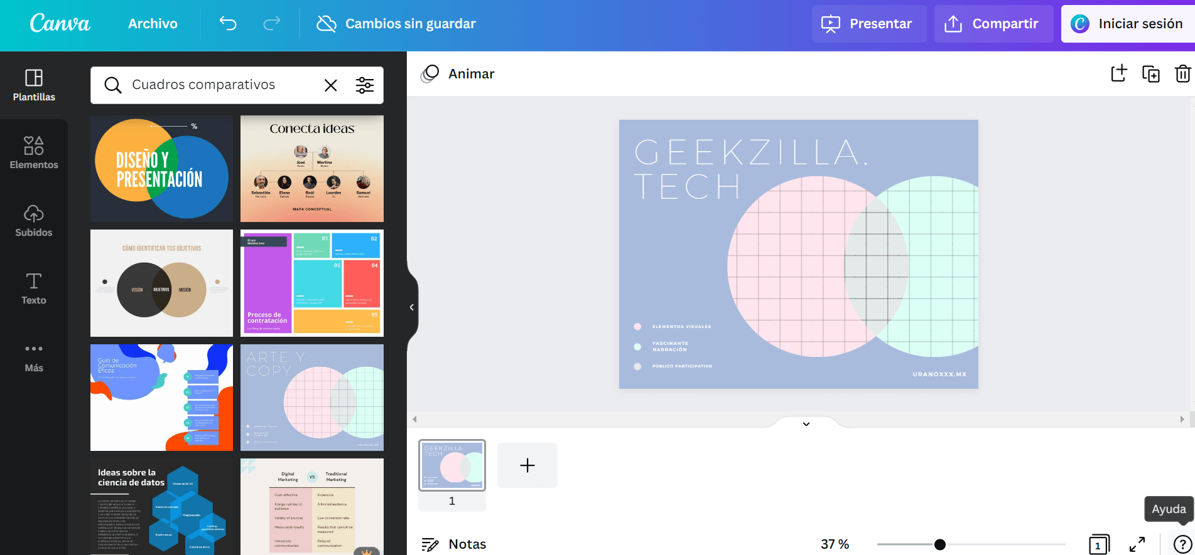Select the Guía de Comunicación Eficaz template
Screen dimensions: 1195x555
click(161, 398)
